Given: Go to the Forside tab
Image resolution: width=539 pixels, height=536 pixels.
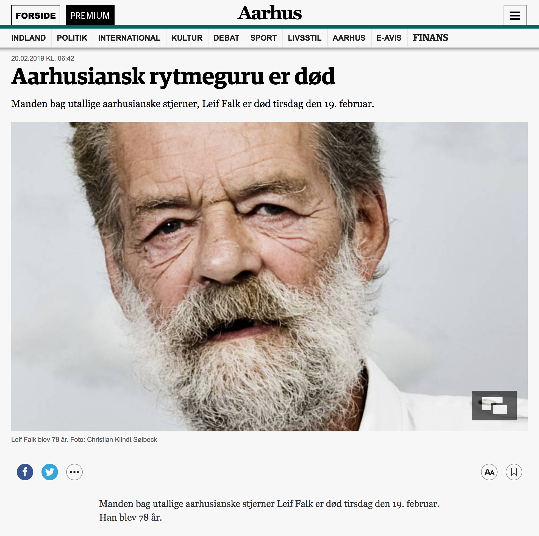Looking at the screenshot, I should pos(36,15).
